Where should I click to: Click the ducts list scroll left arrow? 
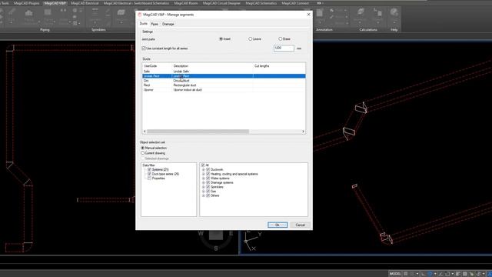pyautogui.click(x=145, y=132)
